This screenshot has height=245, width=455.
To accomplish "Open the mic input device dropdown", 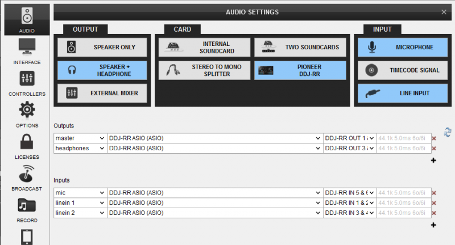I will pos(214,193).
